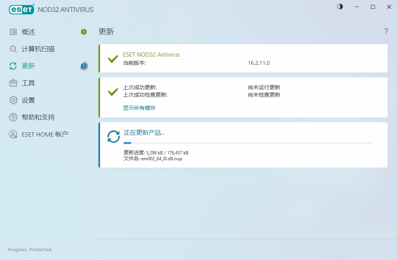This screenshot has height=260, width=397.
Task: Click the 概述 overview panel icon
Action: [x=13, y=32]
